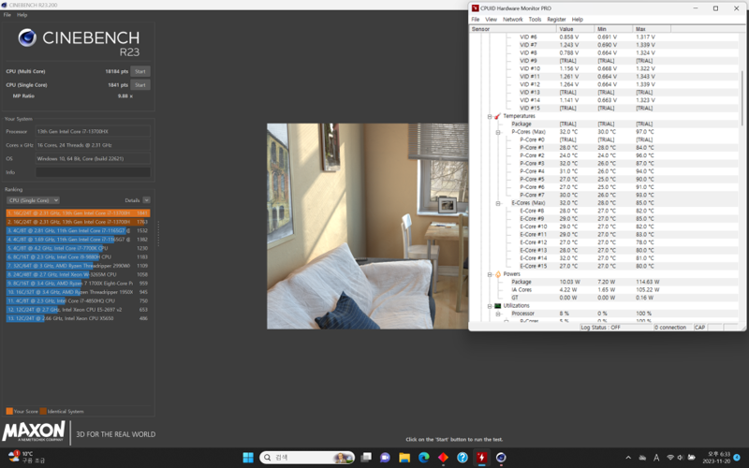Open the blue question mark help app

(x=462, y=458)
